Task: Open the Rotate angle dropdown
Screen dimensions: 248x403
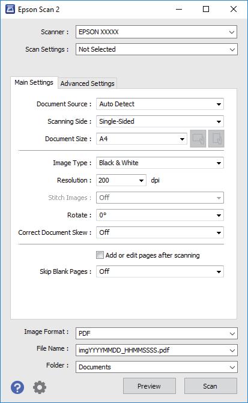Action: (160, 215)
